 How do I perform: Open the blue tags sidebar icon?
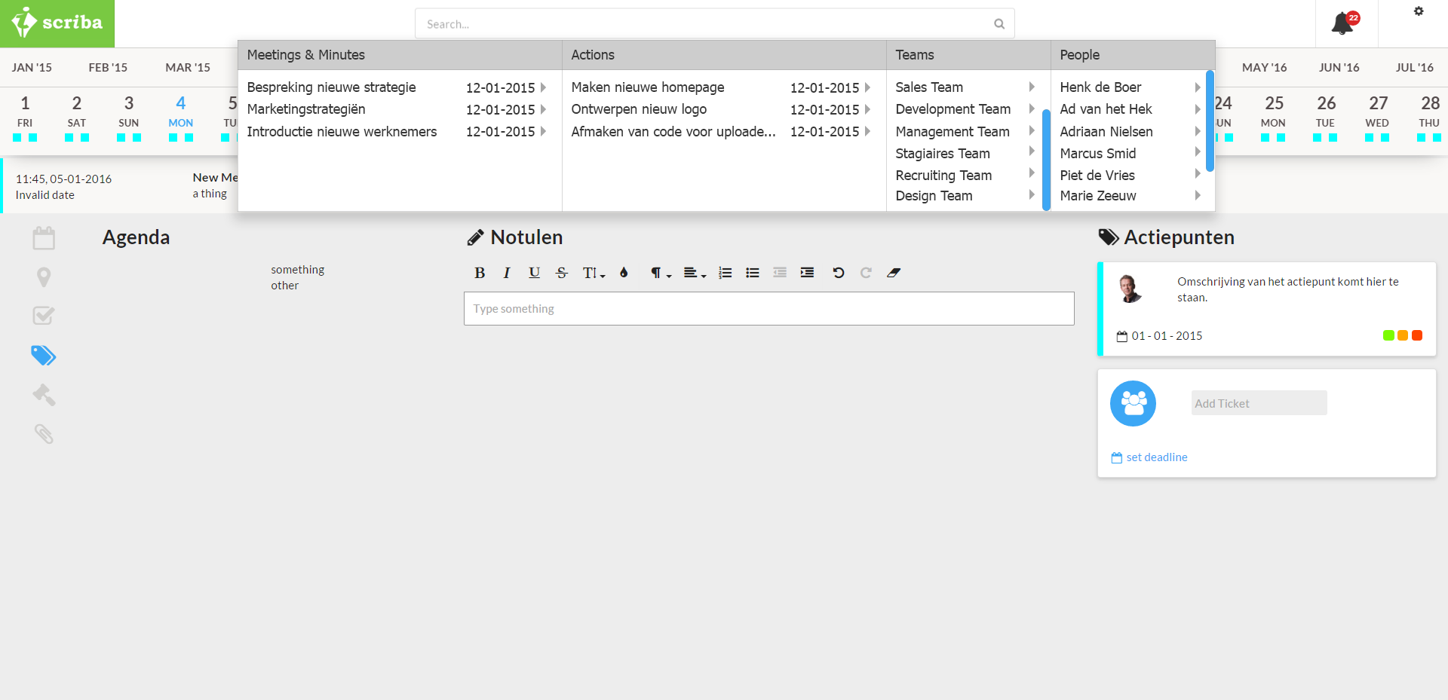44,355
